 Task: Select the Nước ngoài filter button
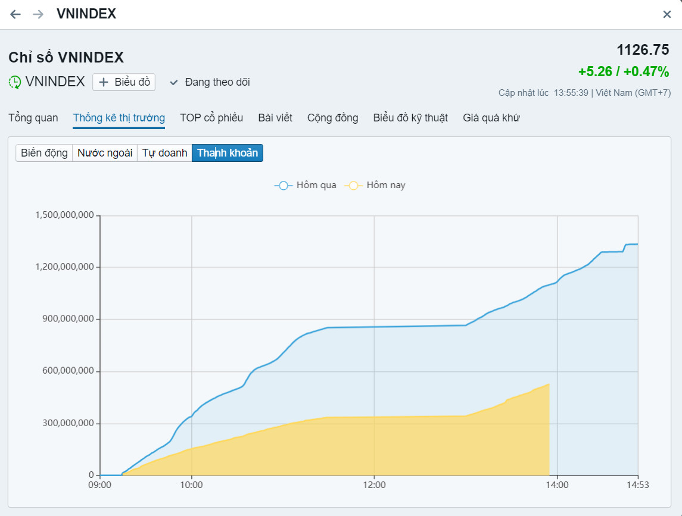tap(105, 153)
